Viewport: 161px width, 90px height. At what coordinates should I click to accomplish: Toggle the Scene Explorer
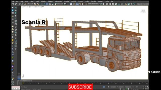pyautogui.click(x=107, y=4)
